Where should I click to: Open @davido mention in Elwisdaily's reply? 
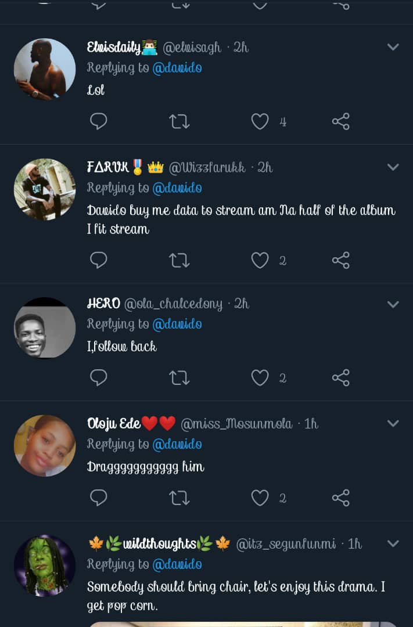177,68
